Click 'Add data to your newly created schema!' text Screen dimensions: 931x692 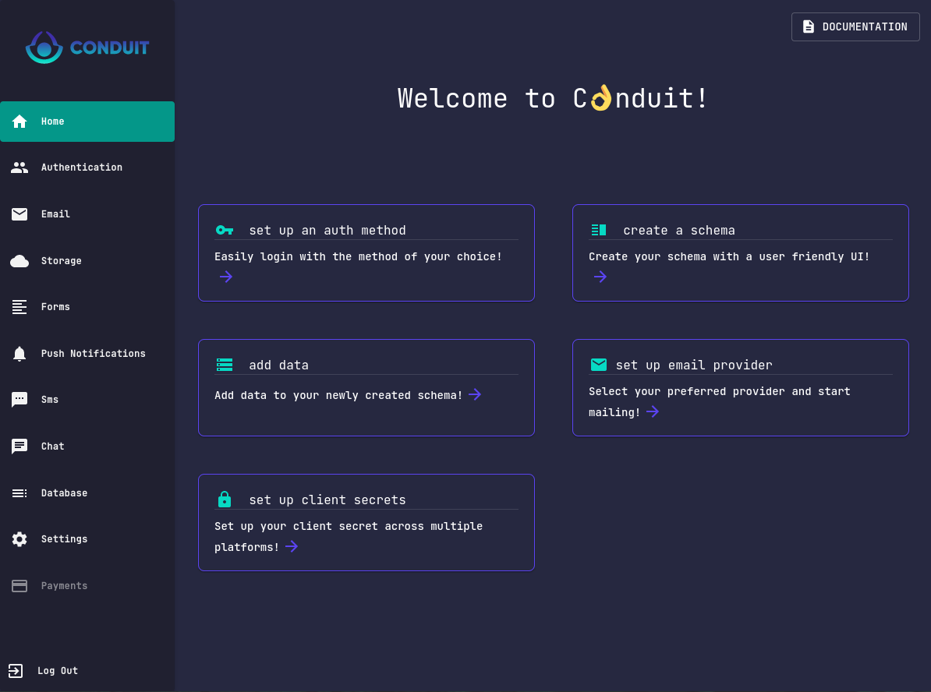pos(338,395)
